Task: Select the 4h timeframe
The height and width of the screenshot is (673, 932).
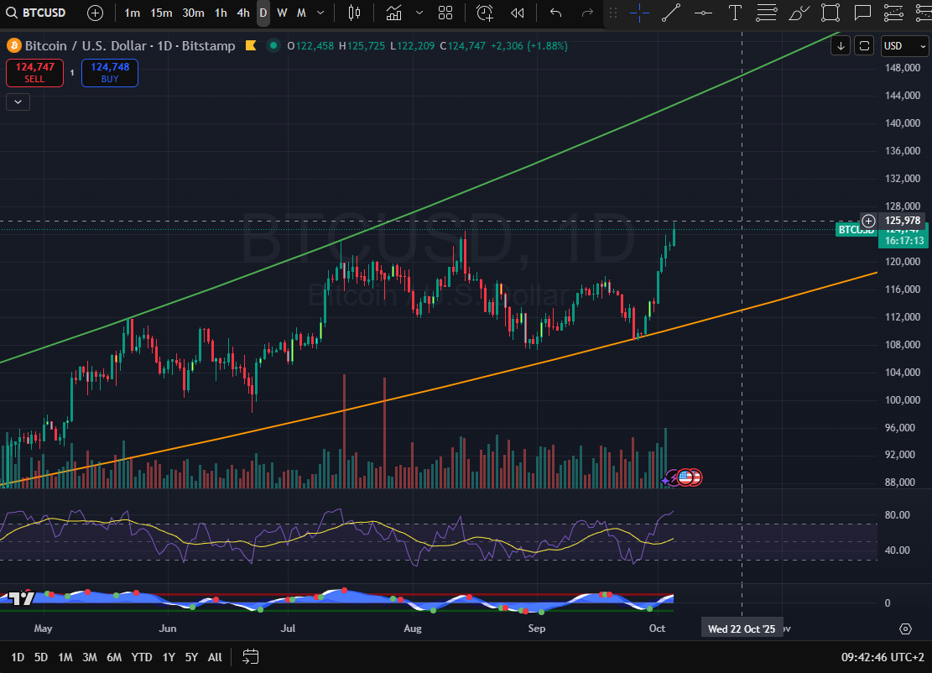Action: tap(243, 13)
